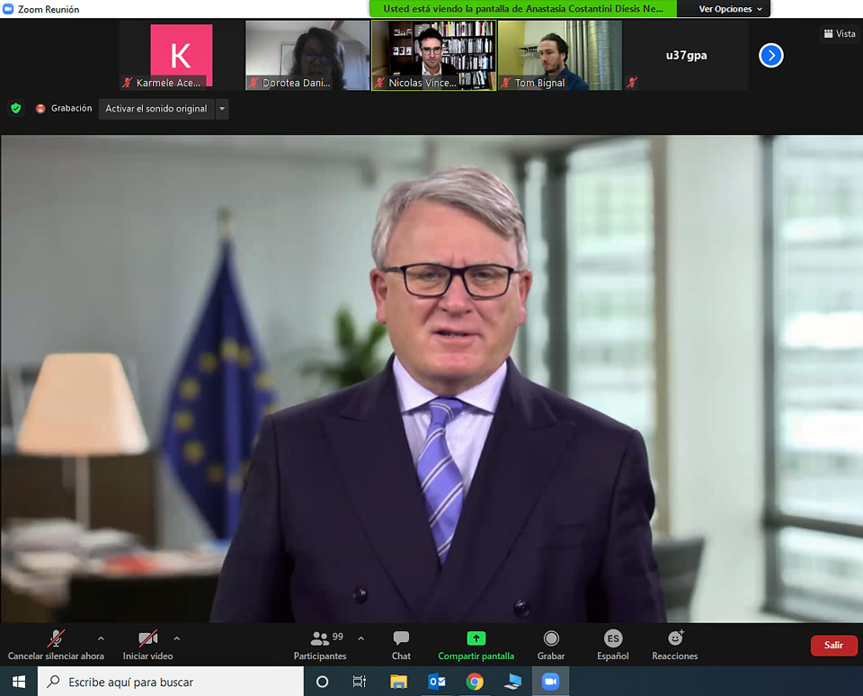The width and height of the screenshot is (863, 696).
Task: Open the Reacciones emoji menu
Action: point(675,644)
